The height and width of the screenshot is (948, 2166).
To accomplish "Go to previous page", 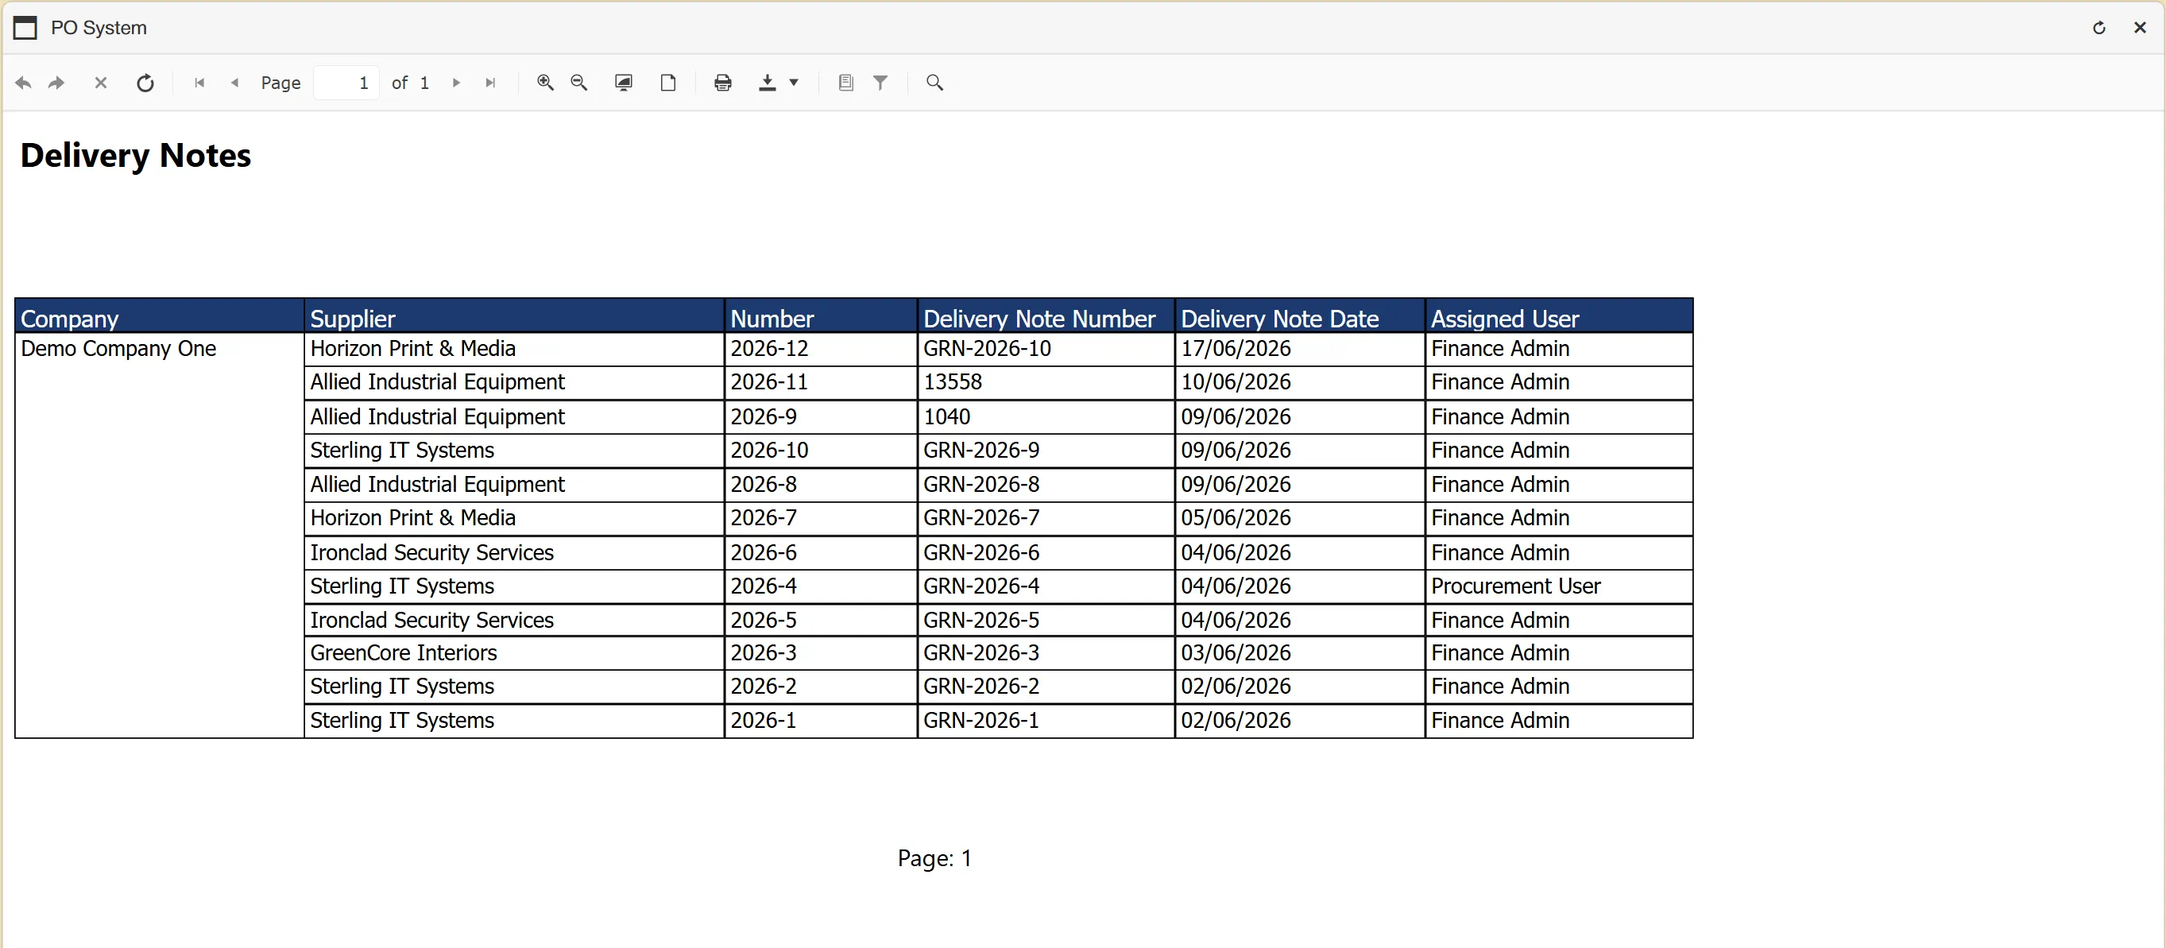I will [x=234, y=83].
